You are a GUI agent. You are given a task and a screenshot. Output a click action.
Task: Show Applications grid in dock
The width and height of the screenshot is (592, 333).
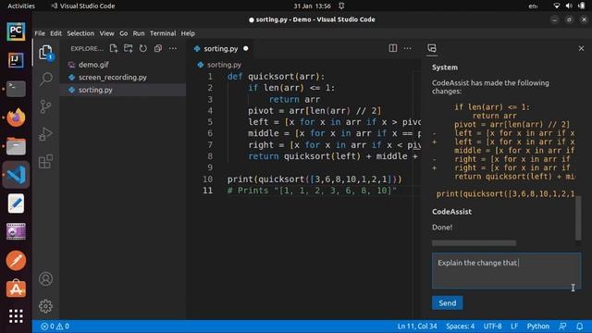(16, 316)
